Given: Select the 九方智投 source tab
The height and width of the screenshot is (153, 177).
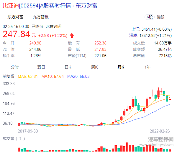Looking at the screenshot, I should [41, 17].
